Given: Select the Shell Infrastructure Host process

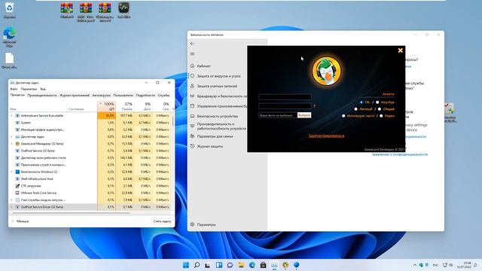Looking at the screenshot, I should [x=90, y=179].
